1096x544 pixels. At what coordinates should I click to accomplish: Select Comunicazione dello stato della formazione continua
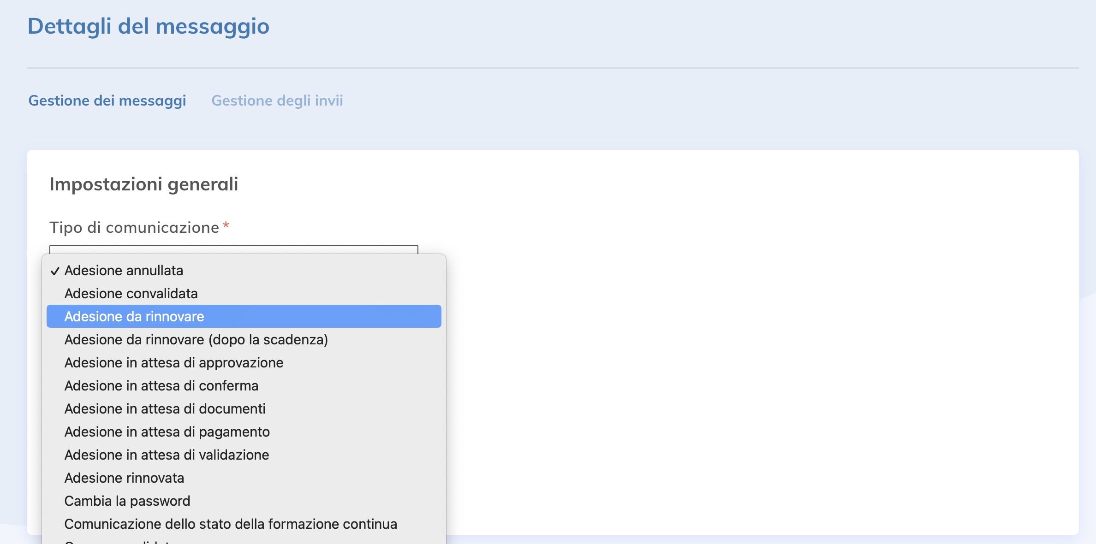pyautogui.click(x=231, y=524)
